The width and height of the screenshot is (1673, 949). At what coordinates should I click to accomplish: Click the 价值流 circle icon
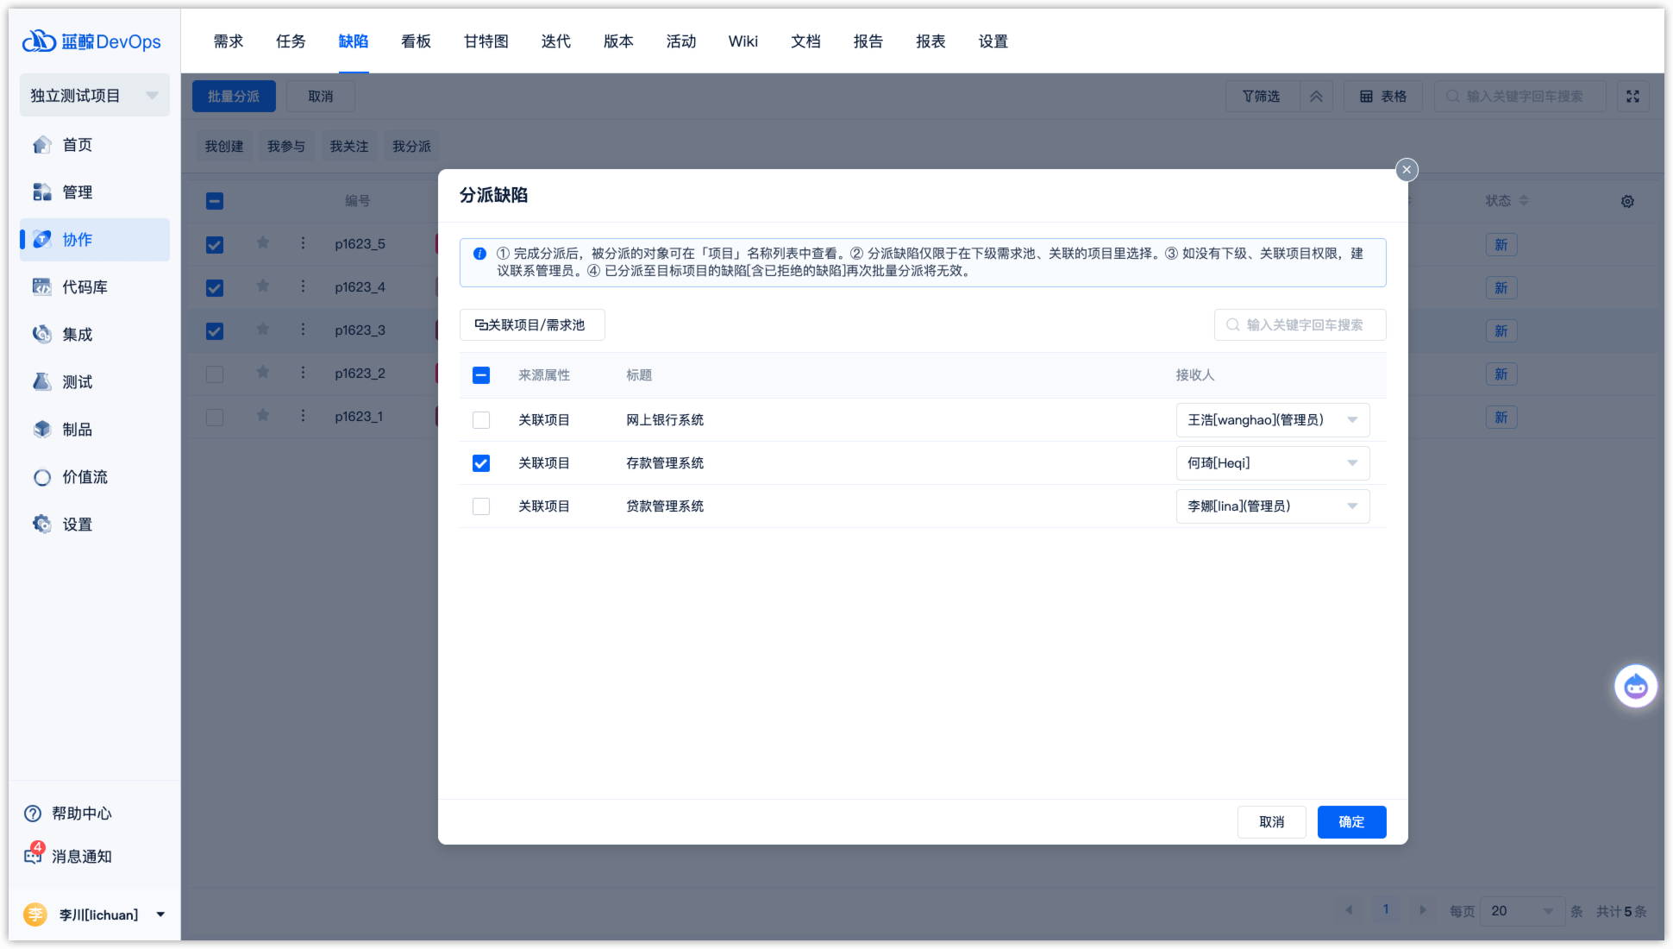41,477
